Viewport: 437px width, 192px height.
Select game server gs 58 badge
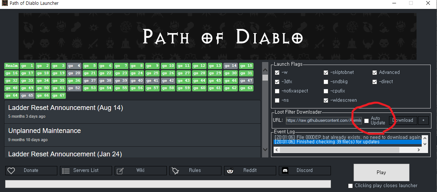(168, 88)
